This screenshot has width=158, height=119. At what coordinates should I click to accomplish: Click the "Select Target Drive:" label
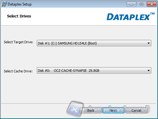pyautogui.click(x=18, y=42)
